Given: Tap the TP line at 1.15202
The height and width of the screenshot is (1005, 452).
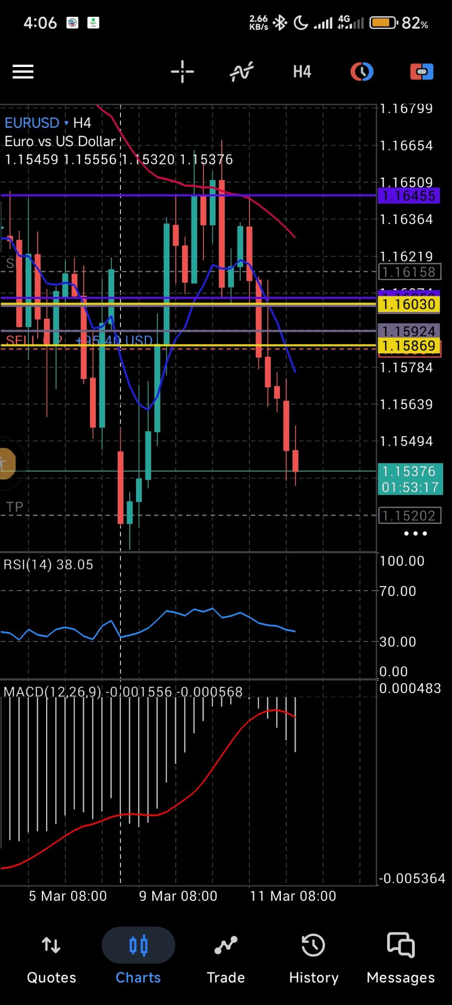Looking at the screenshot, I should point(409,516).
